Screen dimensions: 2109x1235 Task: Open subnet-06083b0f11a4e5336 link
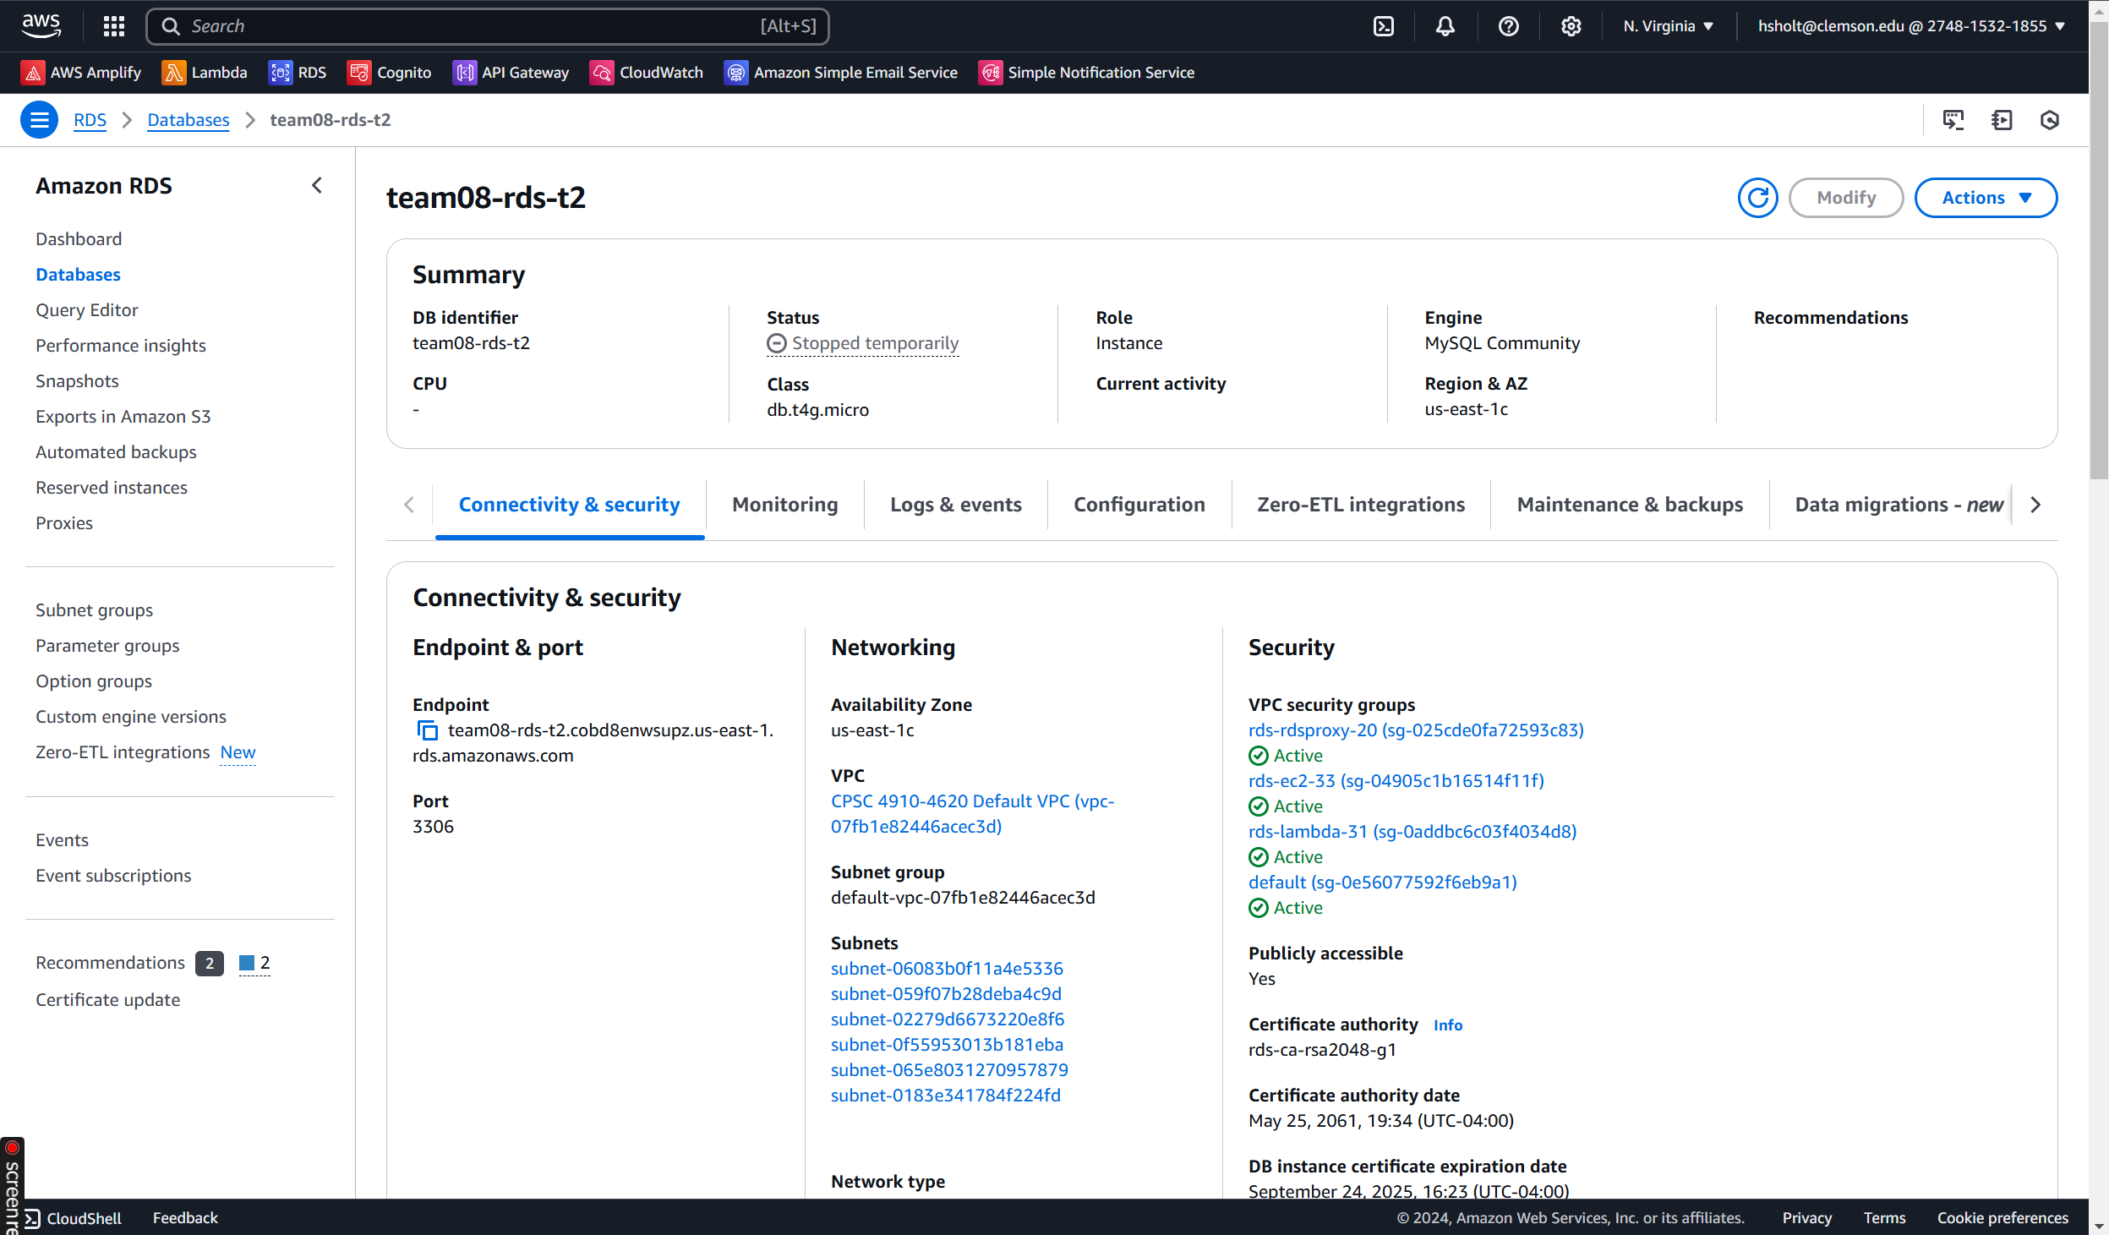pyautogui.click(x=946, y=969)
